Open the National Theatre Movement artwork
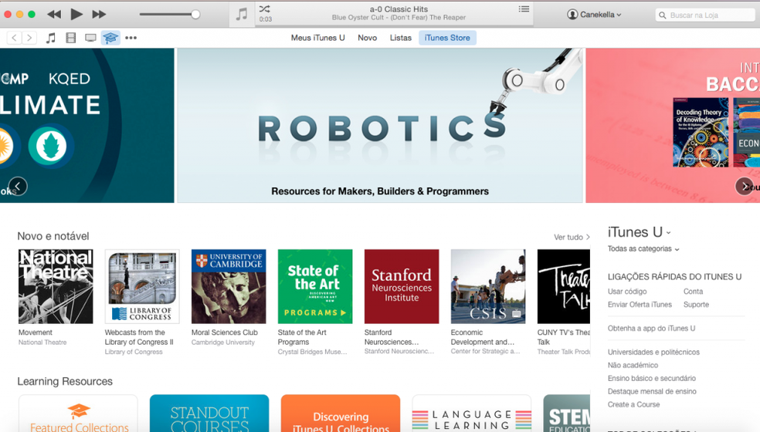Image resolution: width=760 pixels, height=432 pixels. 56,287
